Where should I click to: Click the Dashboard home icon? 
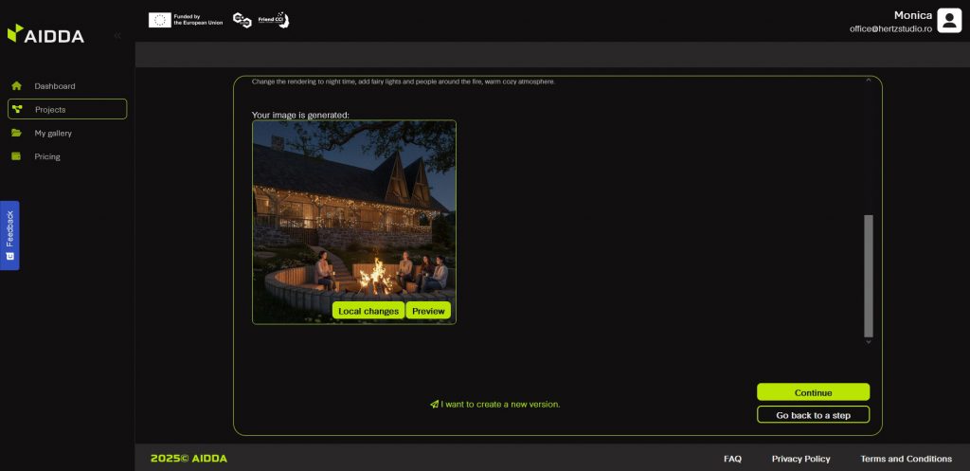point(16,86)
